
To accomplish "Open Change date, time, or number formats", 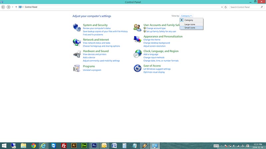I will [x=161, y=61].
